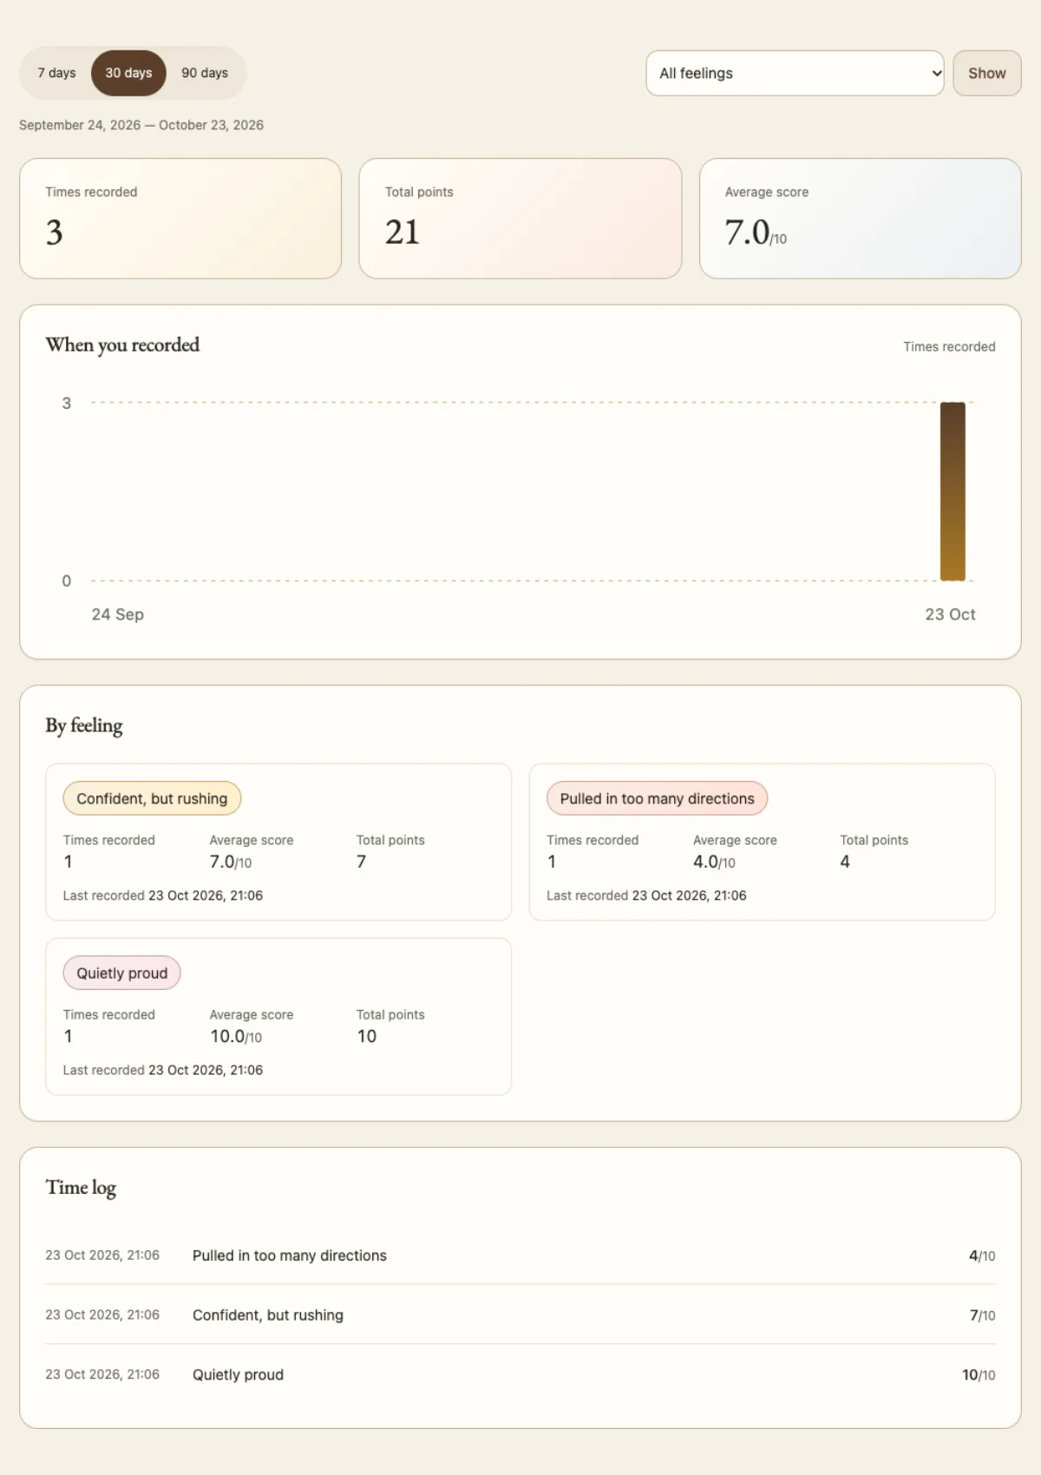Click the 7/10 score in time log
Screen dimensions: 1041x1475
982,1315
